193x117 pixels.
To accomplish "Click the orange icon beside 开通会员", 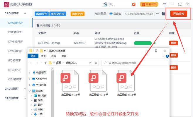I will (134, 4).
